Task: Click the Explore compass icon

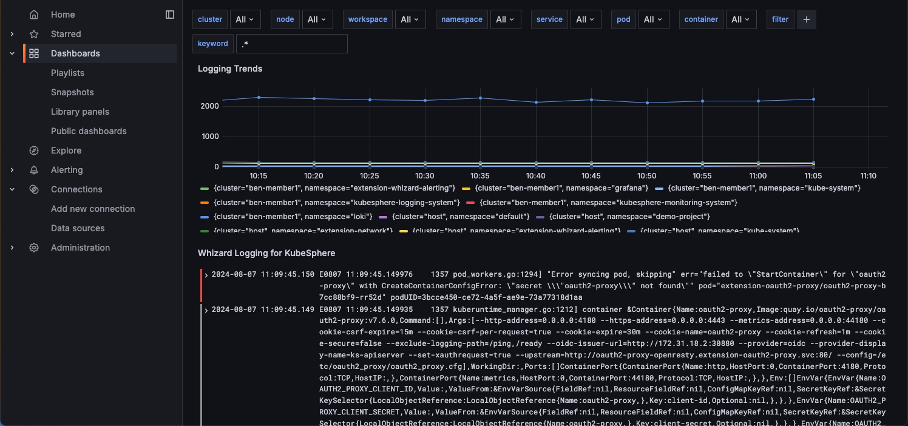Action: [34, 150]
